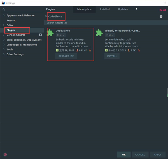Click the star rating icon on CodeGlance
Viewport: 168px width, 159px height.
[x=90, y=51]
